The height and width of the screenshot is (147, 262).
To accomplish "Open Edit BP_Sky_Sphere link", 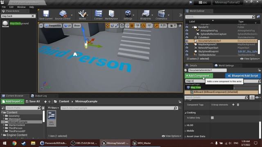I will (x=247, y=51).
